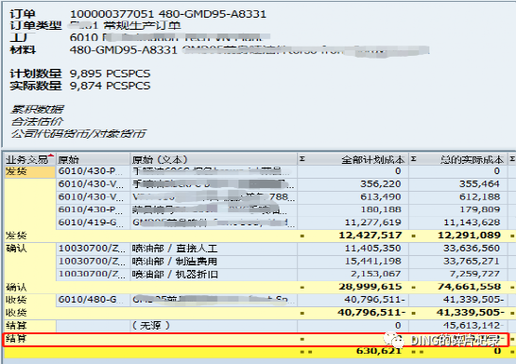Select actual cost cell 7,259,727

click(475, 274)
